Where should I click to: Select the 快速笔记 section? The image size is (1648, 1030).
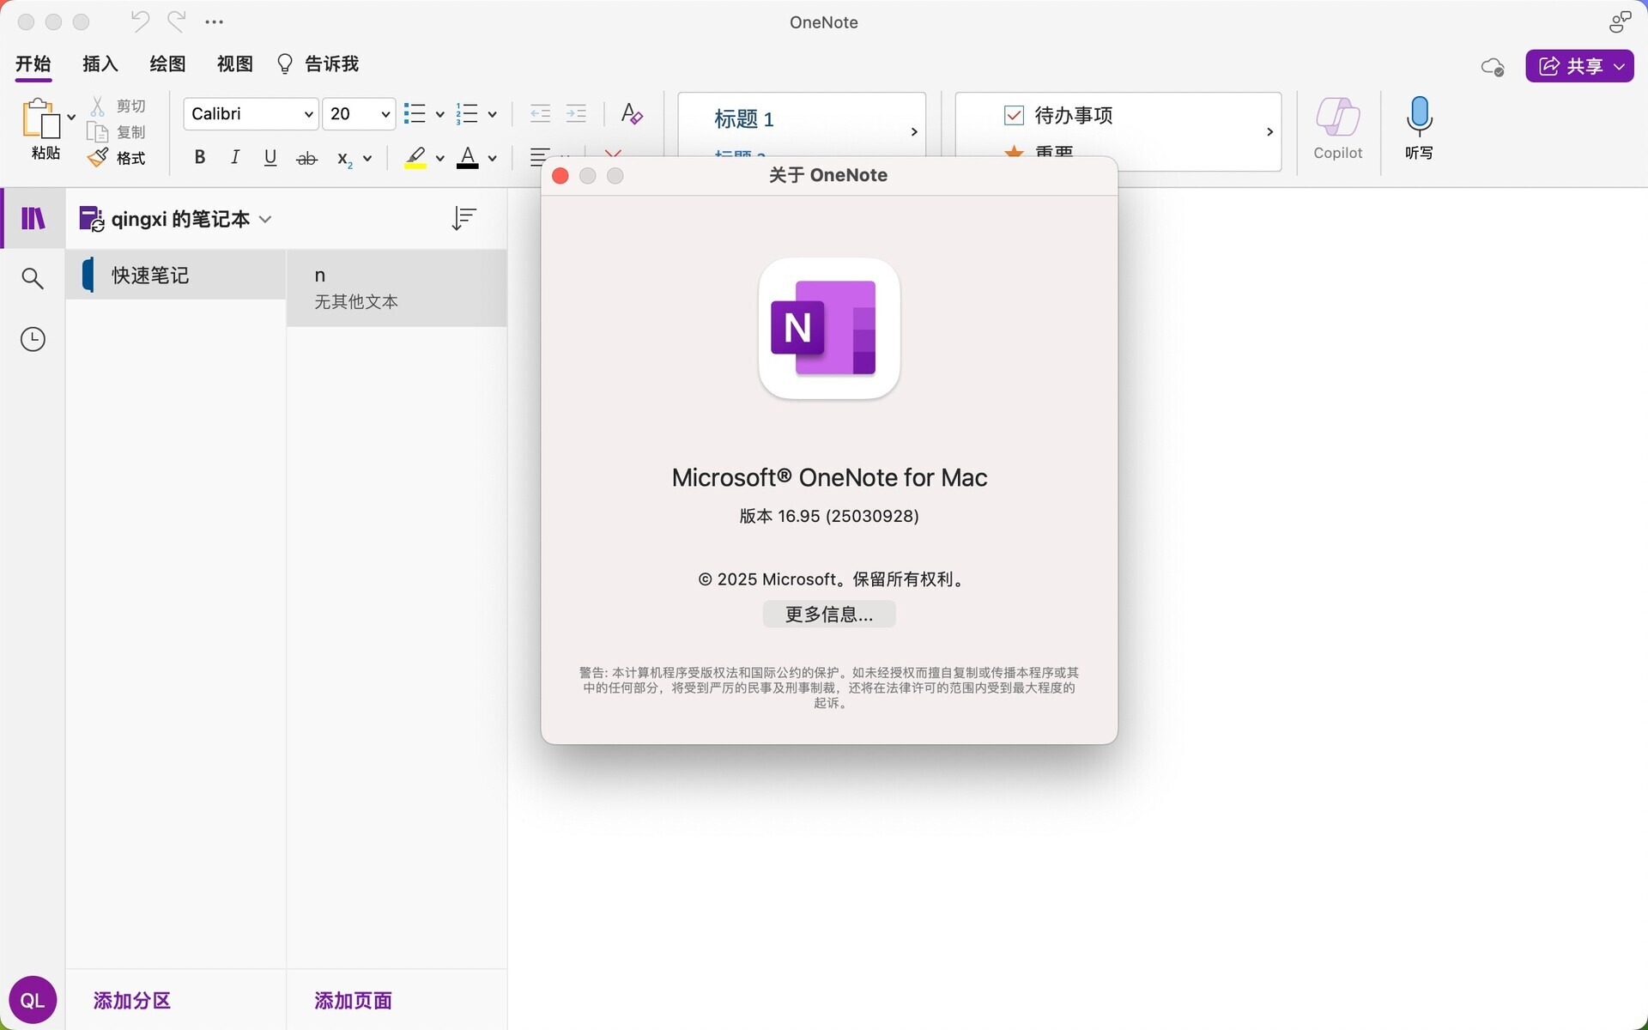point(176,275)
